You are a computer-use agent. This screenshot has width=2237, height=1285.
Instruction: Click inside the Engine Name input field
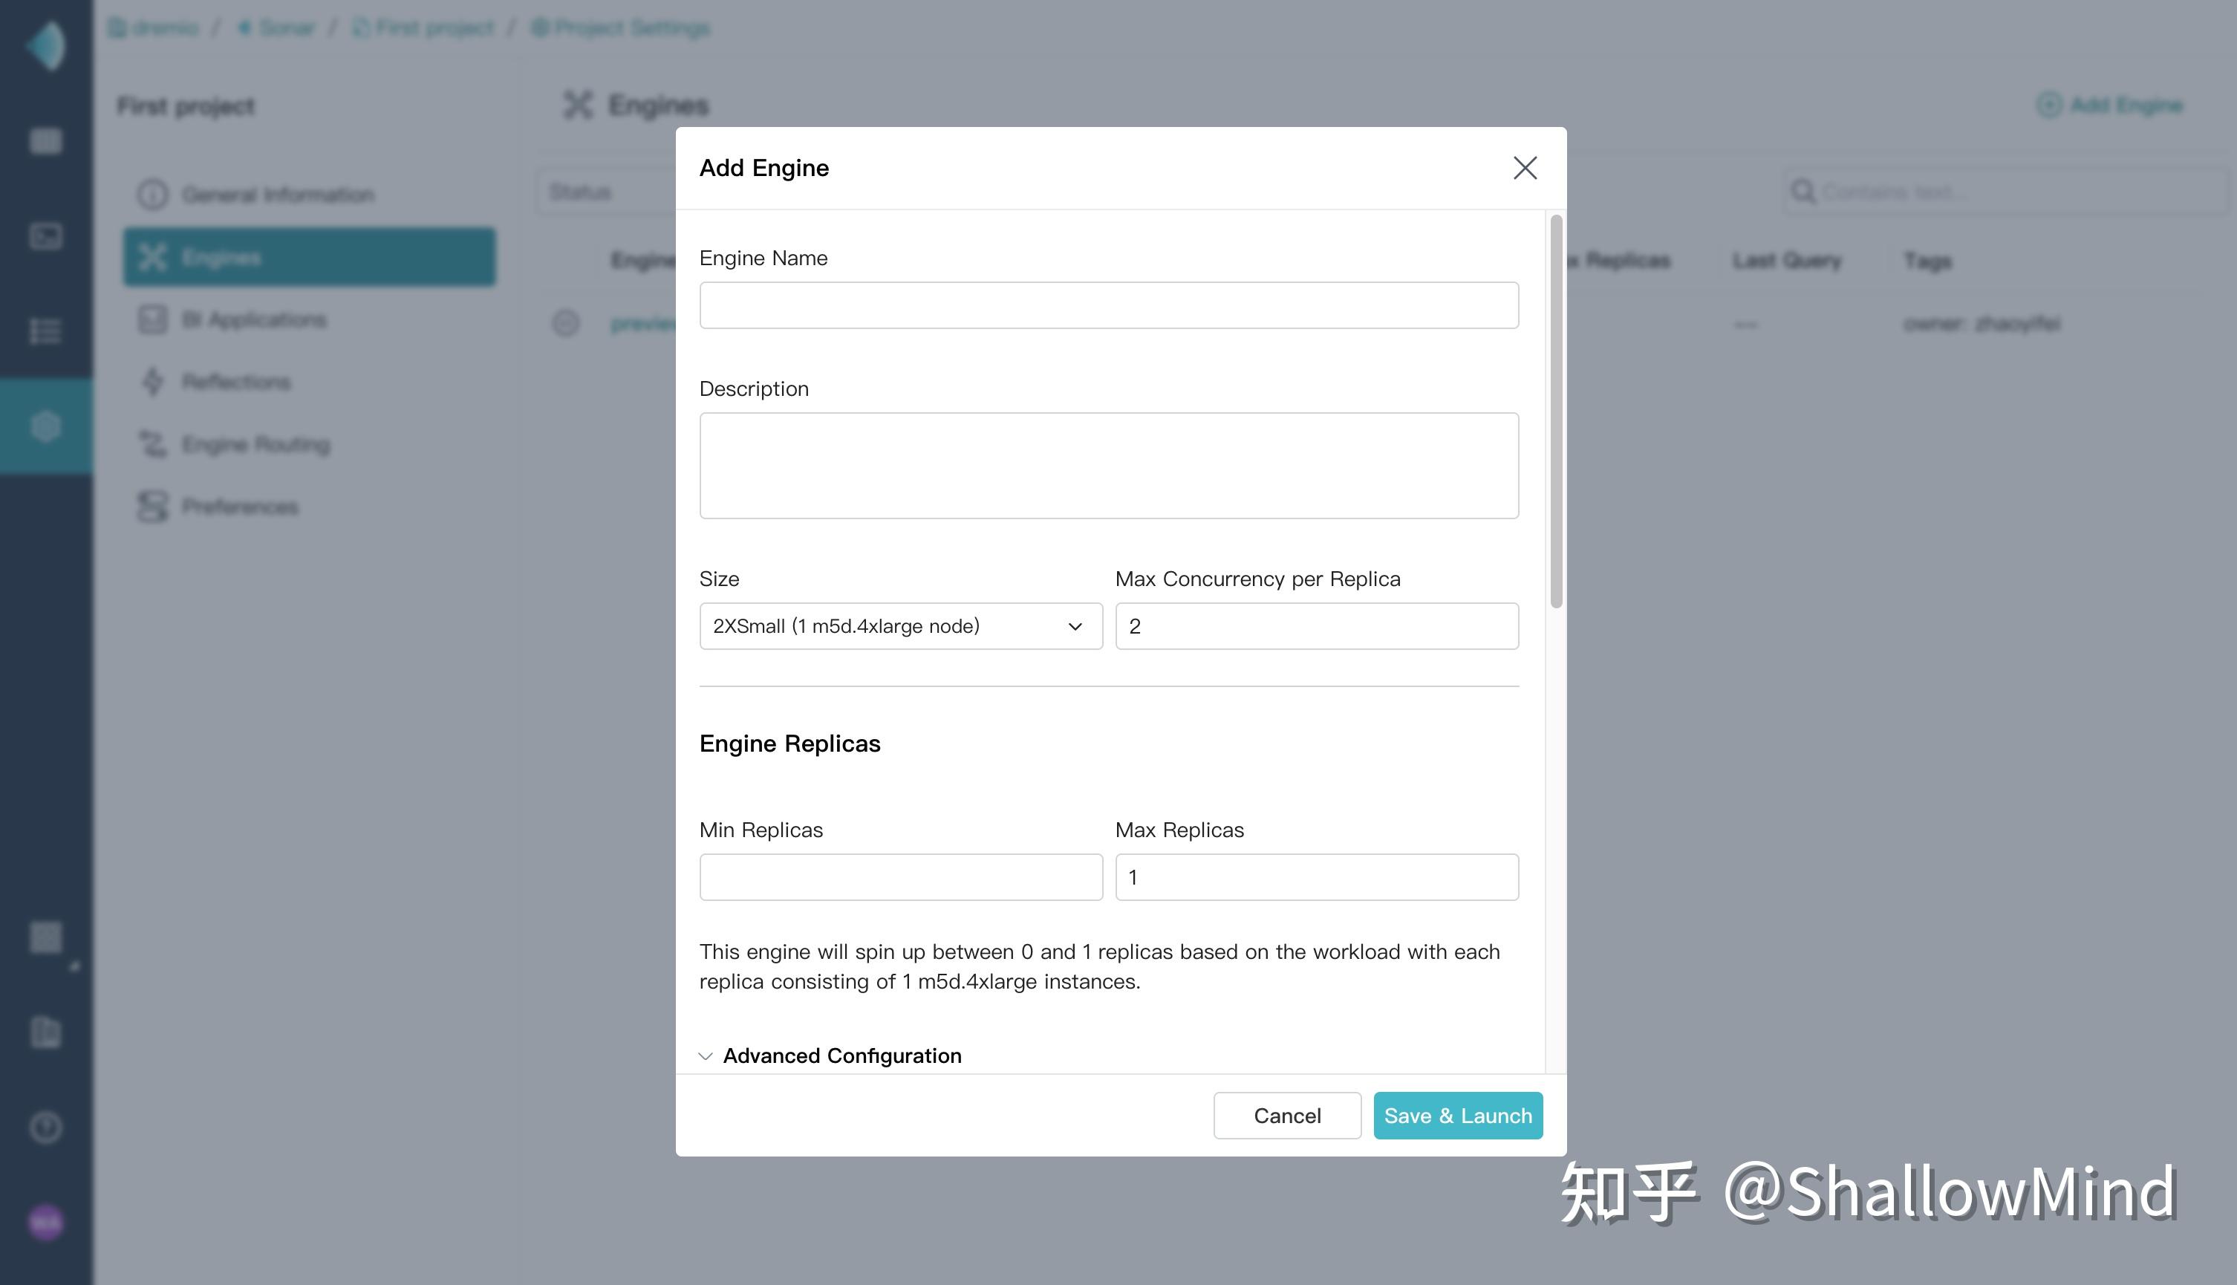(1108, 305)
